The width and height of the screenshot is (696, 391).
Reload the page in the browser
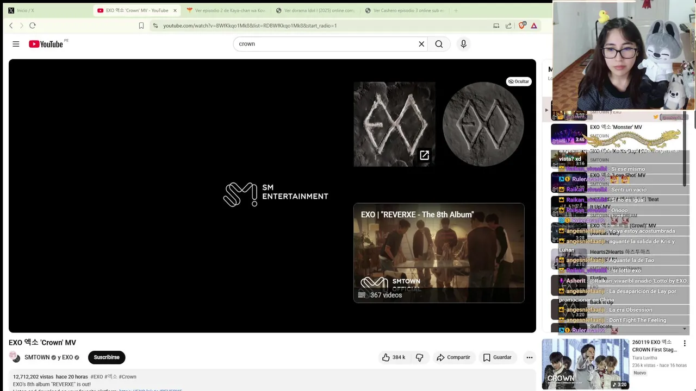click(33, 26)
